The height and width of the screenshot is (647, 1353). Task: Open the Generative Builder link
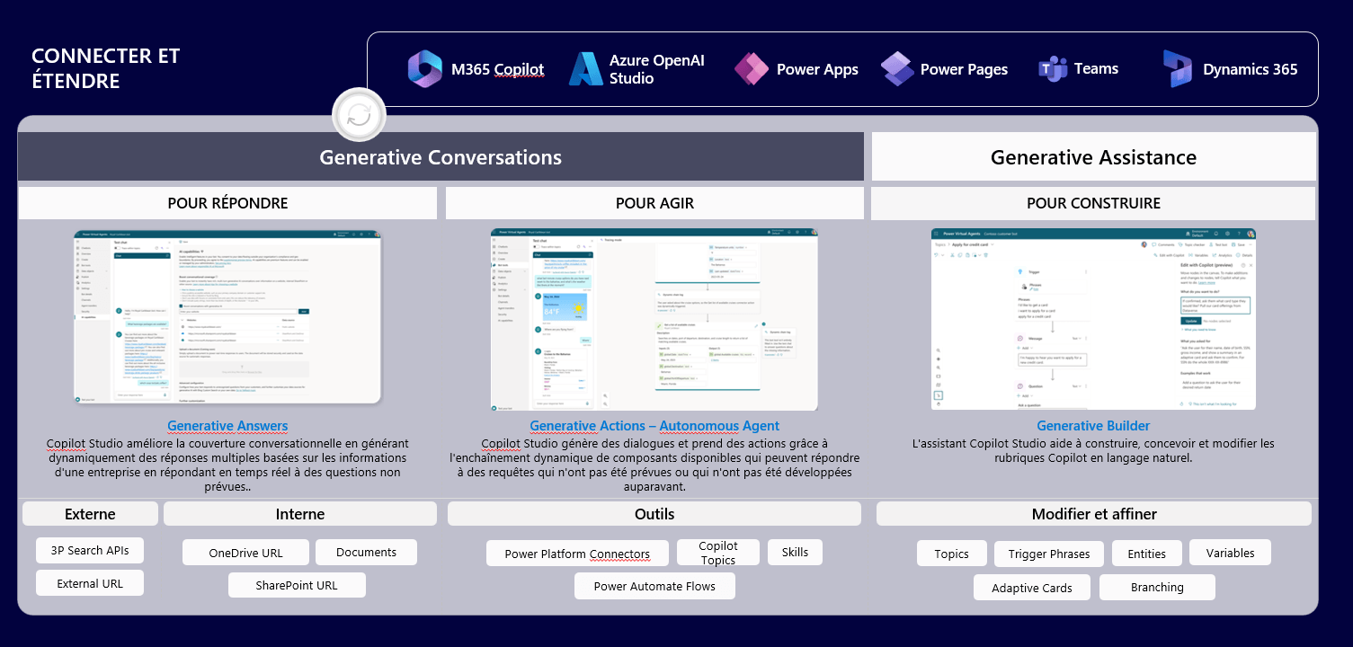[1093, 426]
